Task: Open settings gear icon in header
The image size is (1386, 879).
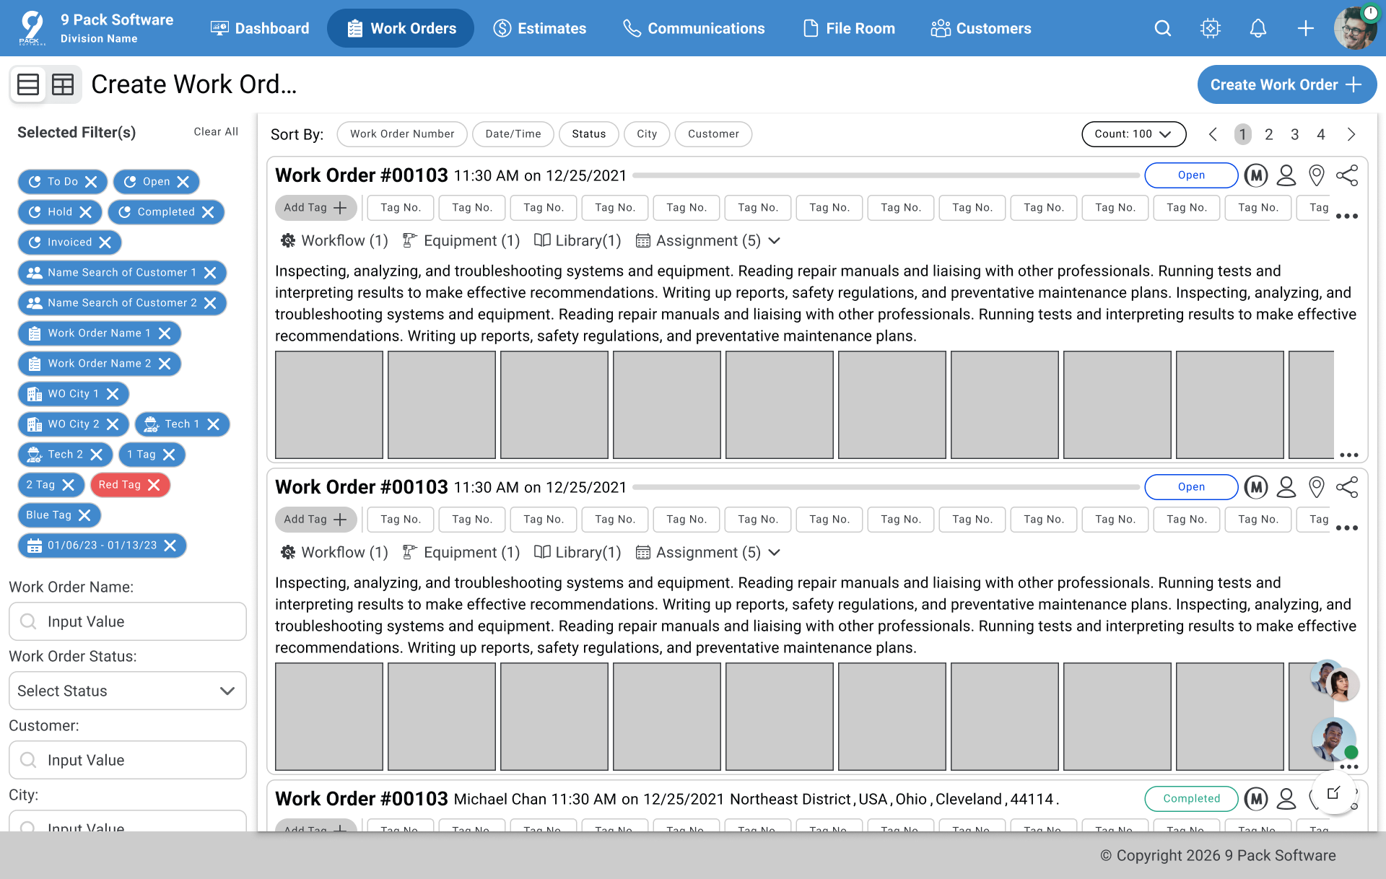Action: [1210, 28]
